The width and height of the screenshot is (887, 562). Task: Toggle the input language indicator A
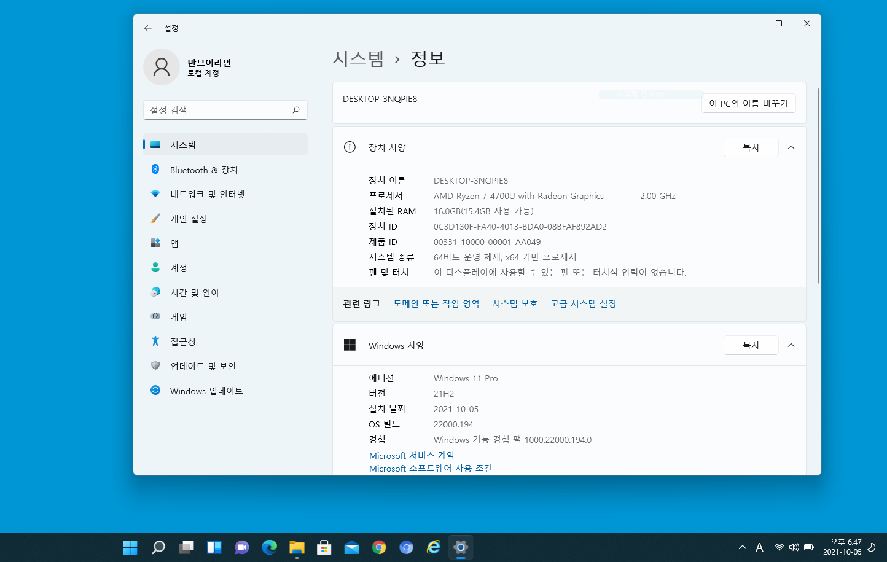760,547
